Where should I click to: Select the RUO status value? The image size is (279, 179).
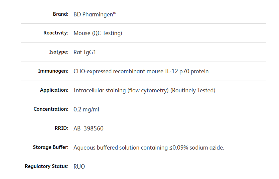79,167
